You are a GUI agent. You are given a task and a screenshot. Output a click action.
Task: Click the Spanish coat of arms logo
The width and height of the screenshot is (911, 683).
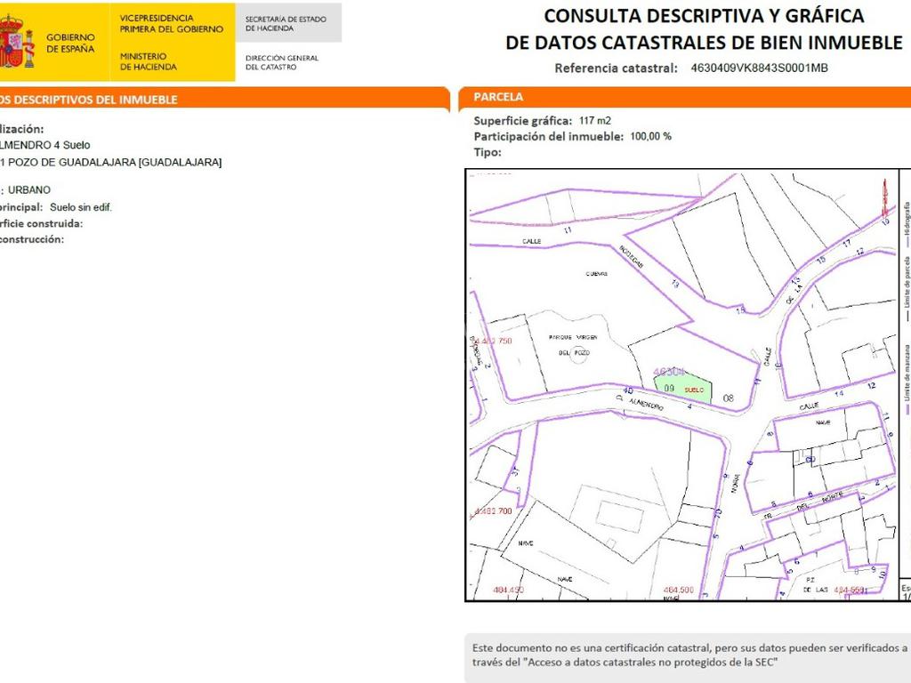point(16,42)
